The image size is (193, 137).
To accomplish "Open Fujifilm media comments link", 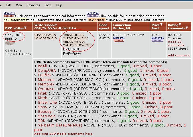I will [x=44, y=75].
